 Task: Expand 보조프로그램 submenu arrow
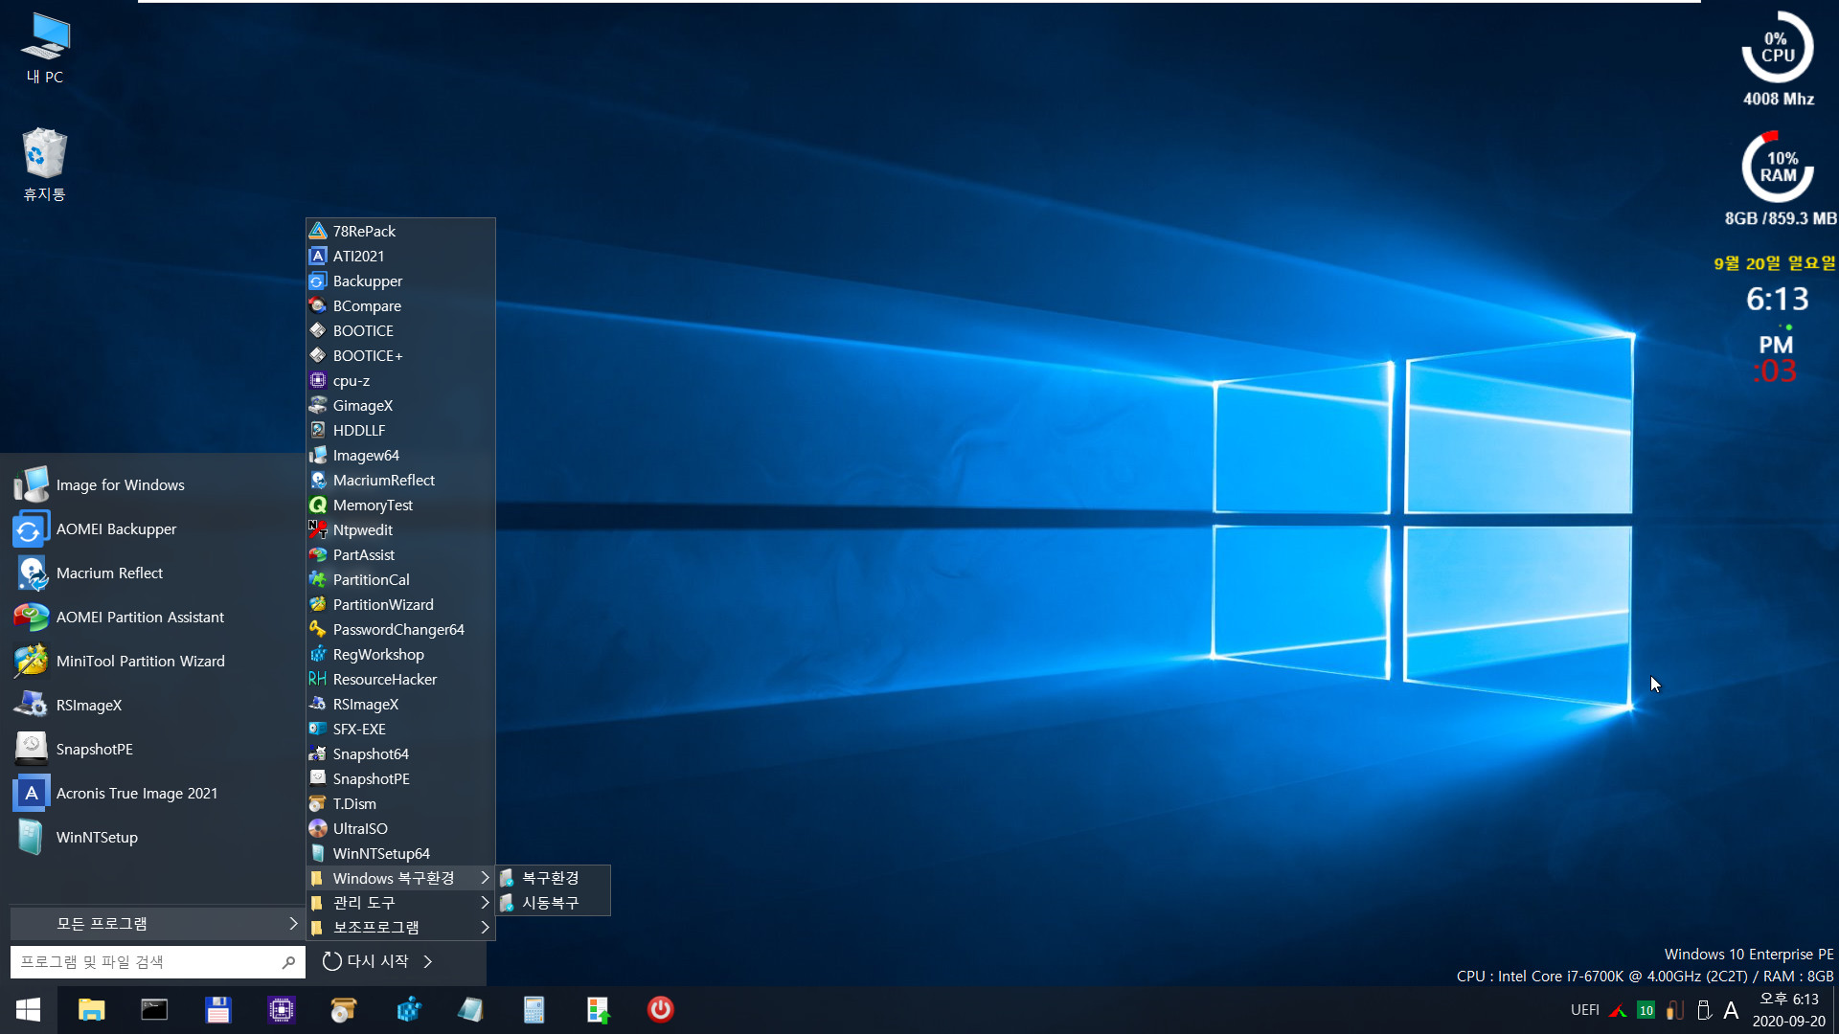coord(484,927)
